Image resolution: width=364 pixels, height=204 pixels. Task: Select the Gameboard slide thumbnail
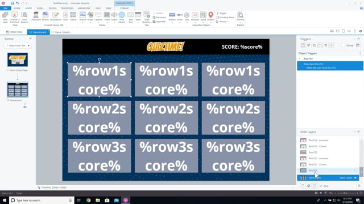[x=18, y=90]
